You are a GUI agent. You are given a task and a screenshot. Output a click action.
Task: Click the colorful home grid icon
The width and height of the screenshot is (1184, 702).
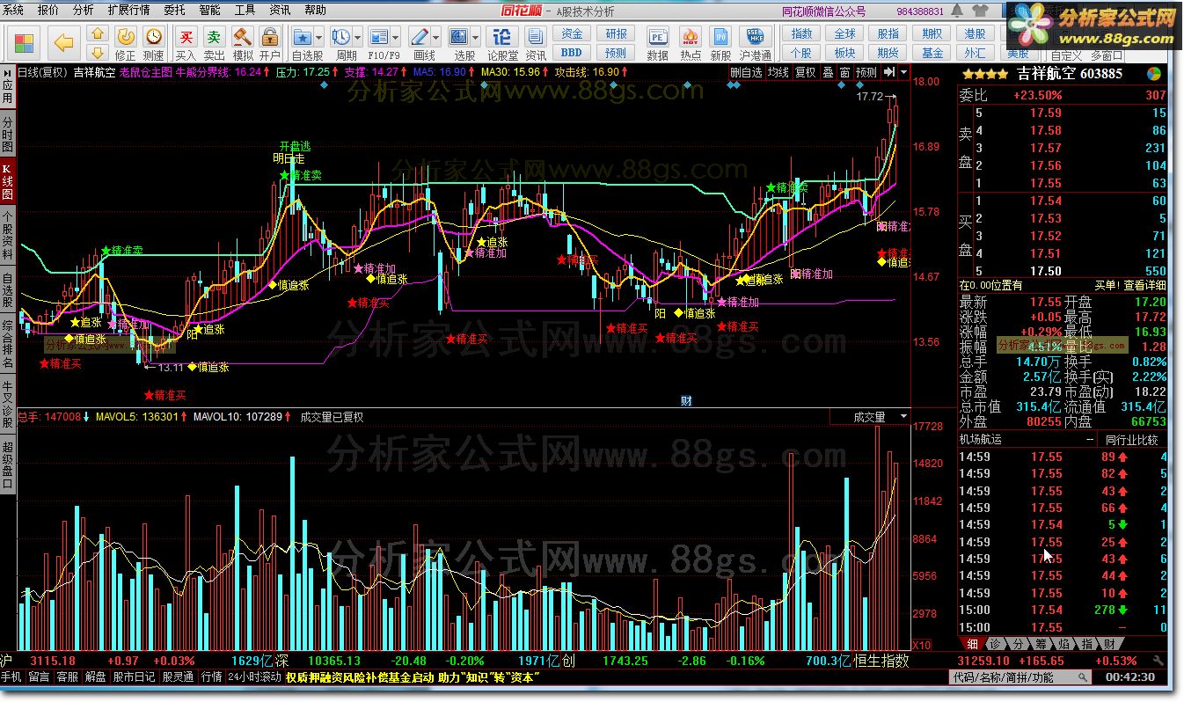point(24,42)
